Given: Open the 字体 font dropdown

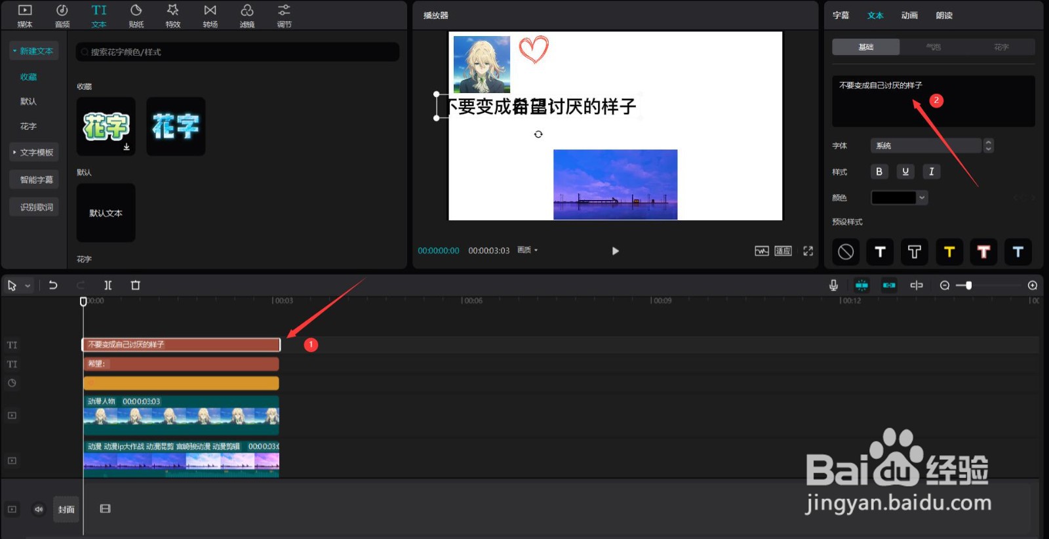Looking at the screenshot, I should [x=926, y=146].
